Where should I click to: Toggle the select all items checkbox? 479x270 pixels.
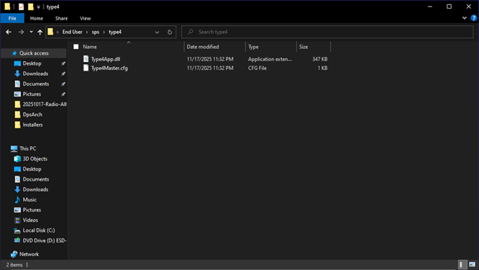tap(76, 47)
